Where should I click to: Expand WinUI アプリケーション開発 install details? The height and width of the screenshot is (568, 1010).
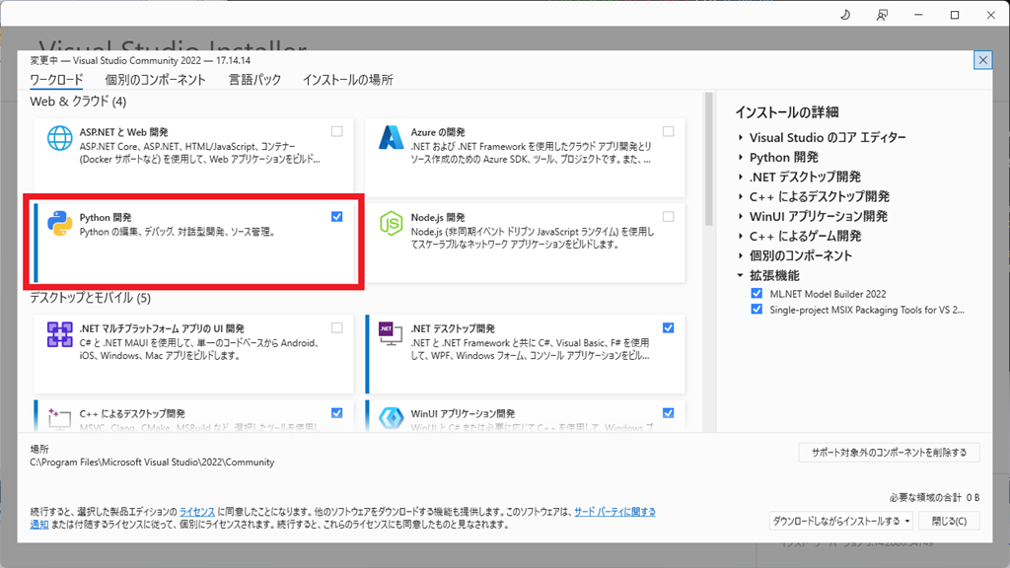pyautogui.click(x=741, y=216)
